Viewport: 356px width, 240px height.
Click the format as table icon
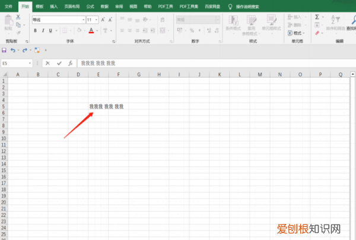point(252,20)
